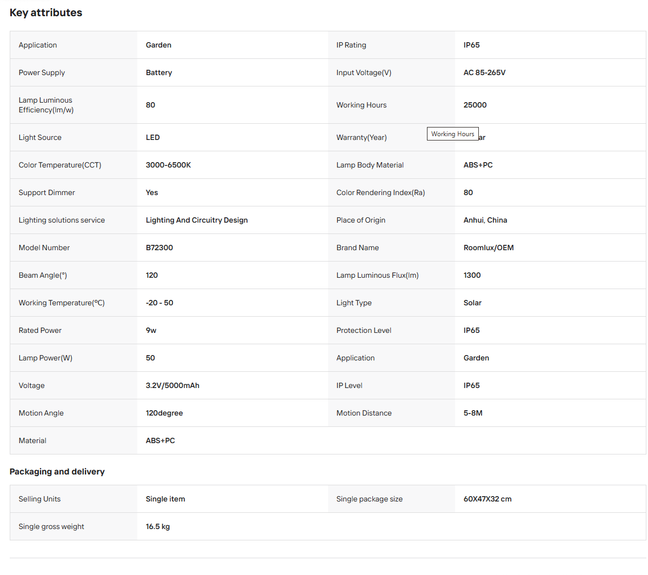Select the Place of Origin value

point(485,220)
